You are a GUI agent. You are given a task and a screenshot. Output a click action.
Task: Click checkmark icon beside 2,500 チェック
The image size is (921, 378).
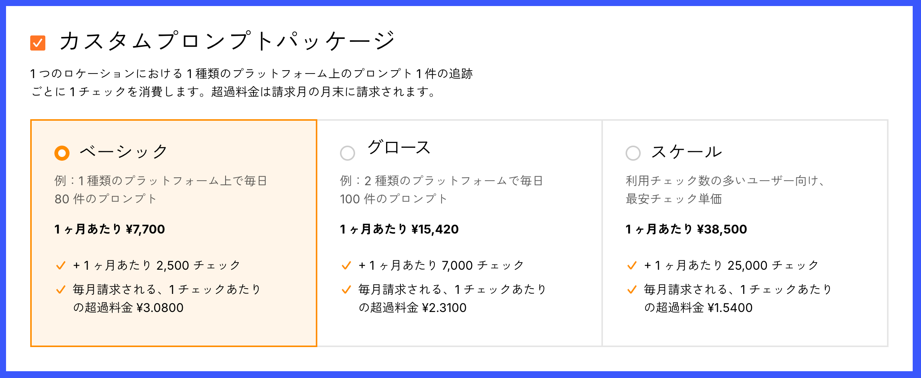click(x=60, y=266)
